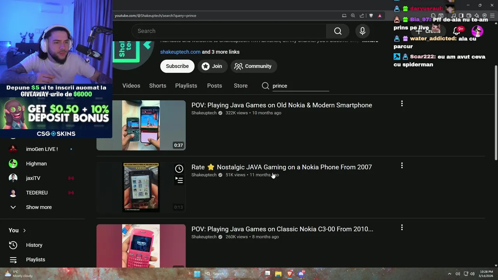The height and width of the screenshot is (280, 498).
Task: Open TEDEREU subscription channel
Action: (x=37, y=193)
